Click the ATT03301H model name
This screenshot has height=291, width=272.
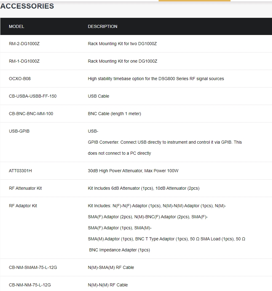20,171
